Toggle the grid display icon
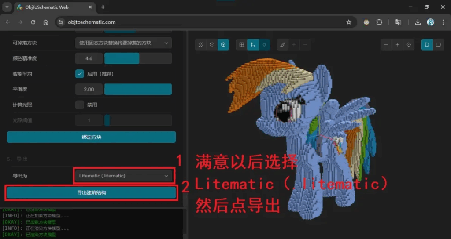Viewport: 451px width, 239px height. point(242,45)
